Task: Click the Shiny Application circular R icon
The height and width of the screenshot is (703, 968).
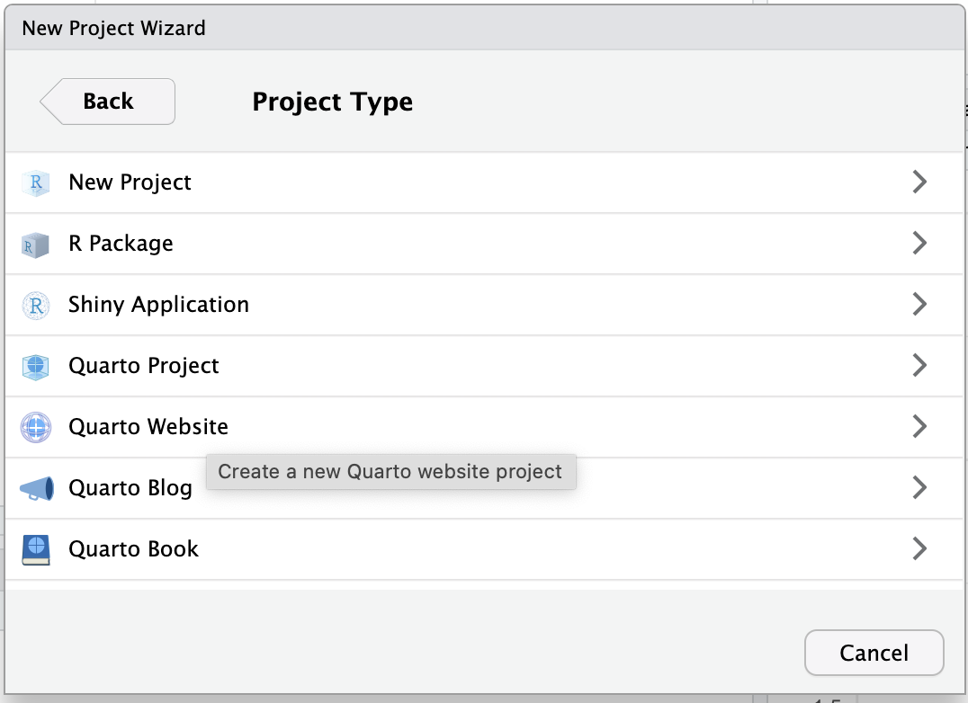Action: (x=36, y=305)
